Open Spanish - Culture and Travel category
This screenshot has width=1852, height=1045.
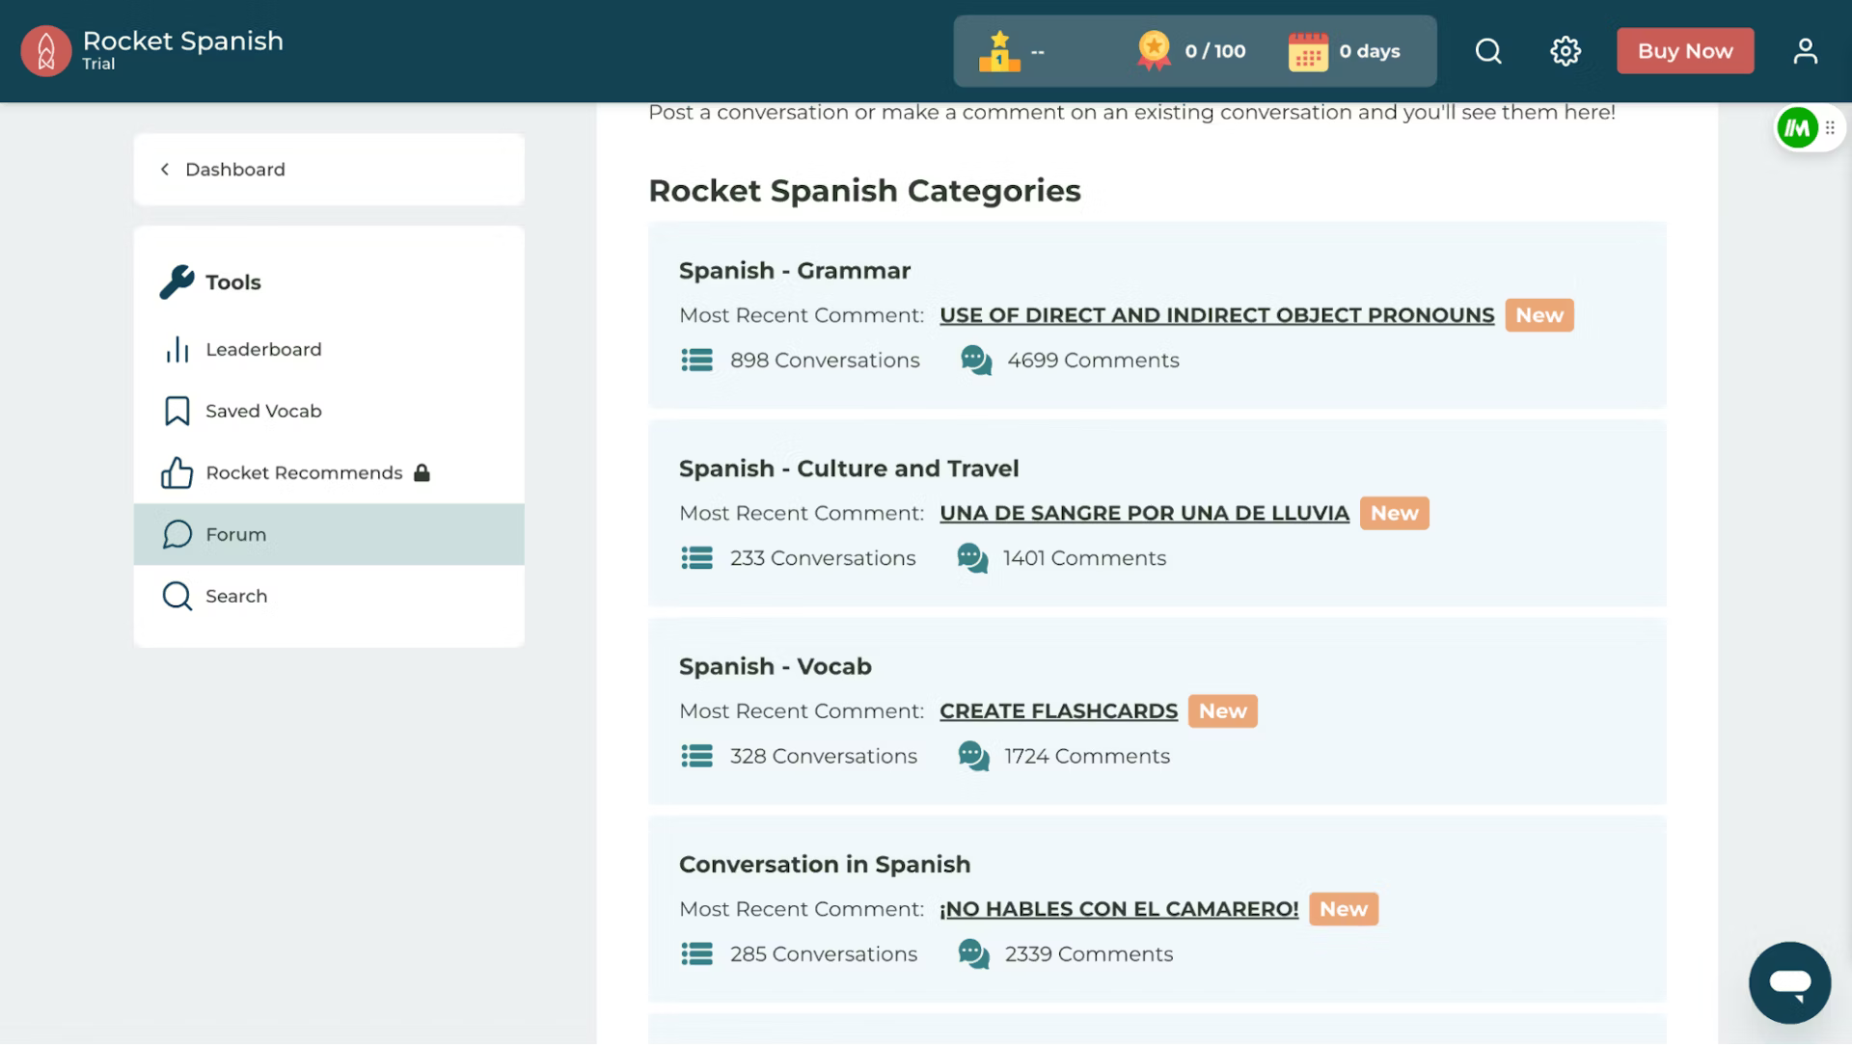pos(849,469)
